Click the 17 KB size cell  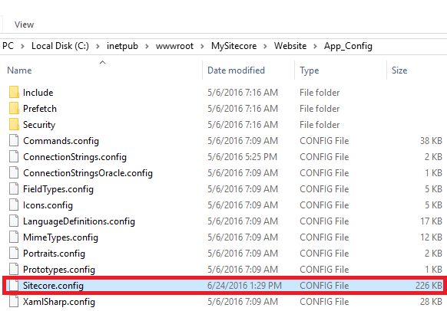(x=431, y=221)
